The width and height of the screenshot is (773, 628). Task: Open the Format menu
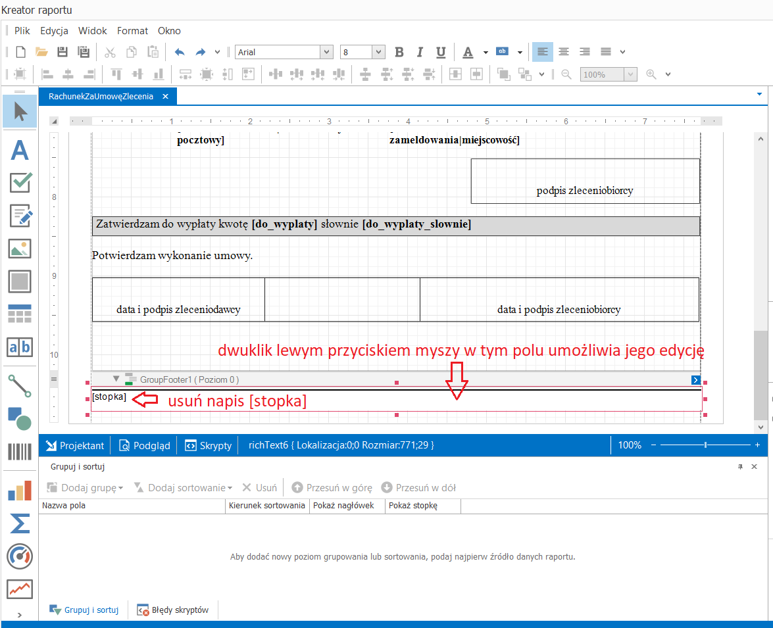coord(132,30)
